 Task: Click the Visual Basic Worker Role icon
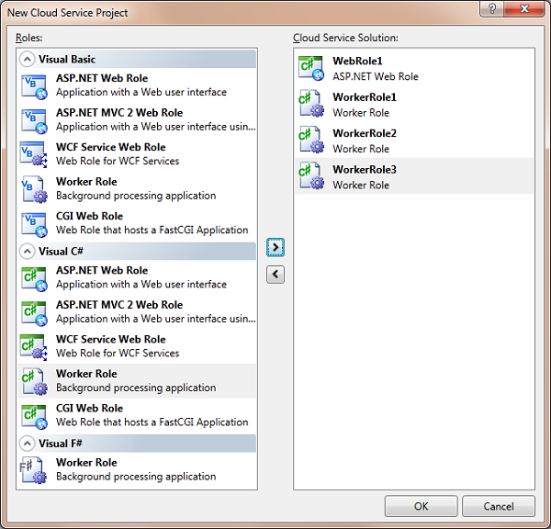coord(34,188)
